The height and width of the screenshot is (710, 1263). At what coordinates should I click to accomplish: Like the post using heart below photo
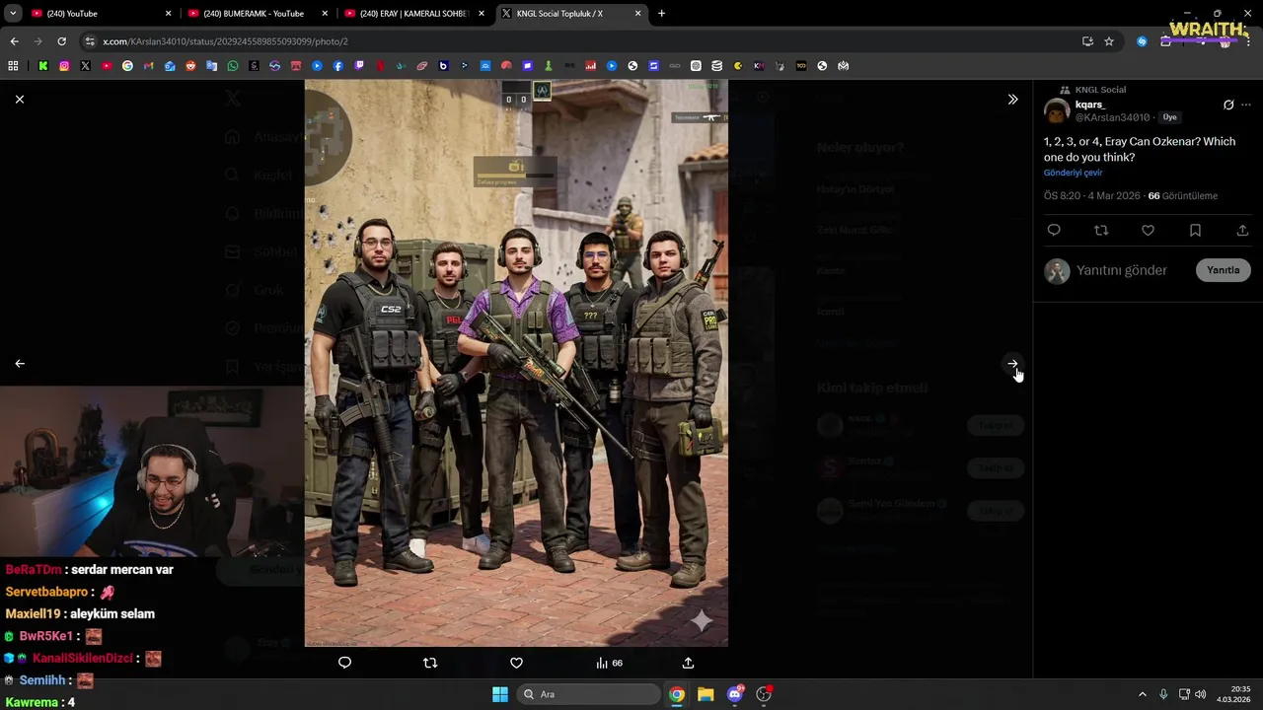(x=516, y=663)
